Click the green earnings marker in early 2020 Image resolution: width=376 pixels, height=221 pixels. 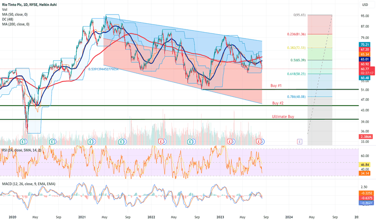point(23,142)
